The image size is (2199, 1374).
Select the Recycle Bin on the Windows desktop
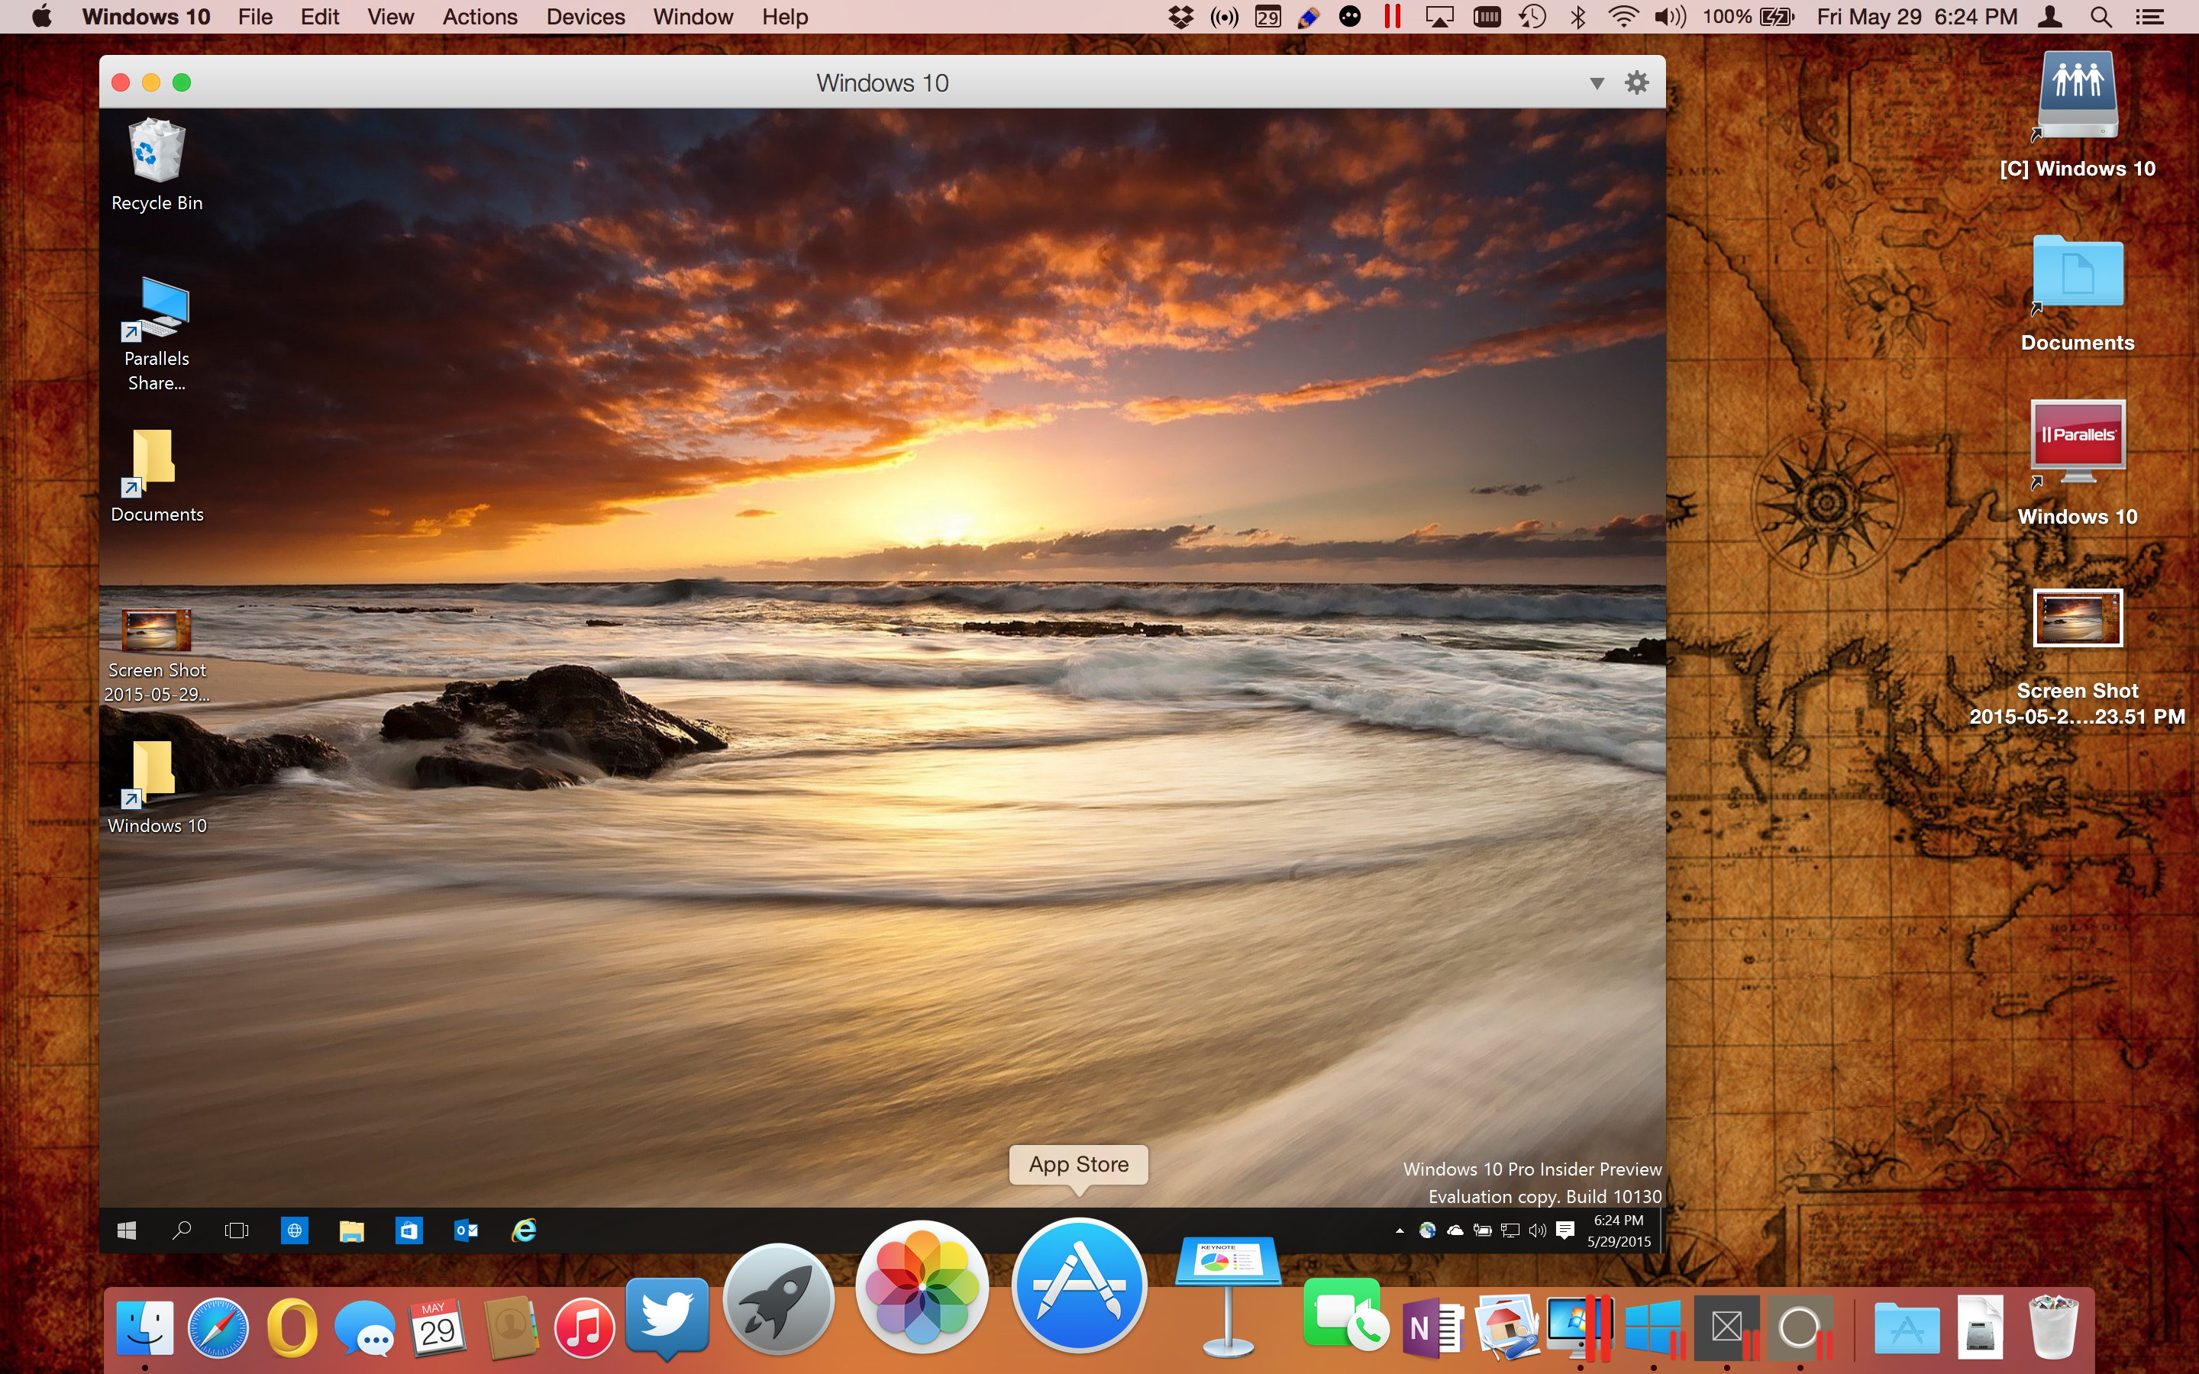click(x=157, y=166)
